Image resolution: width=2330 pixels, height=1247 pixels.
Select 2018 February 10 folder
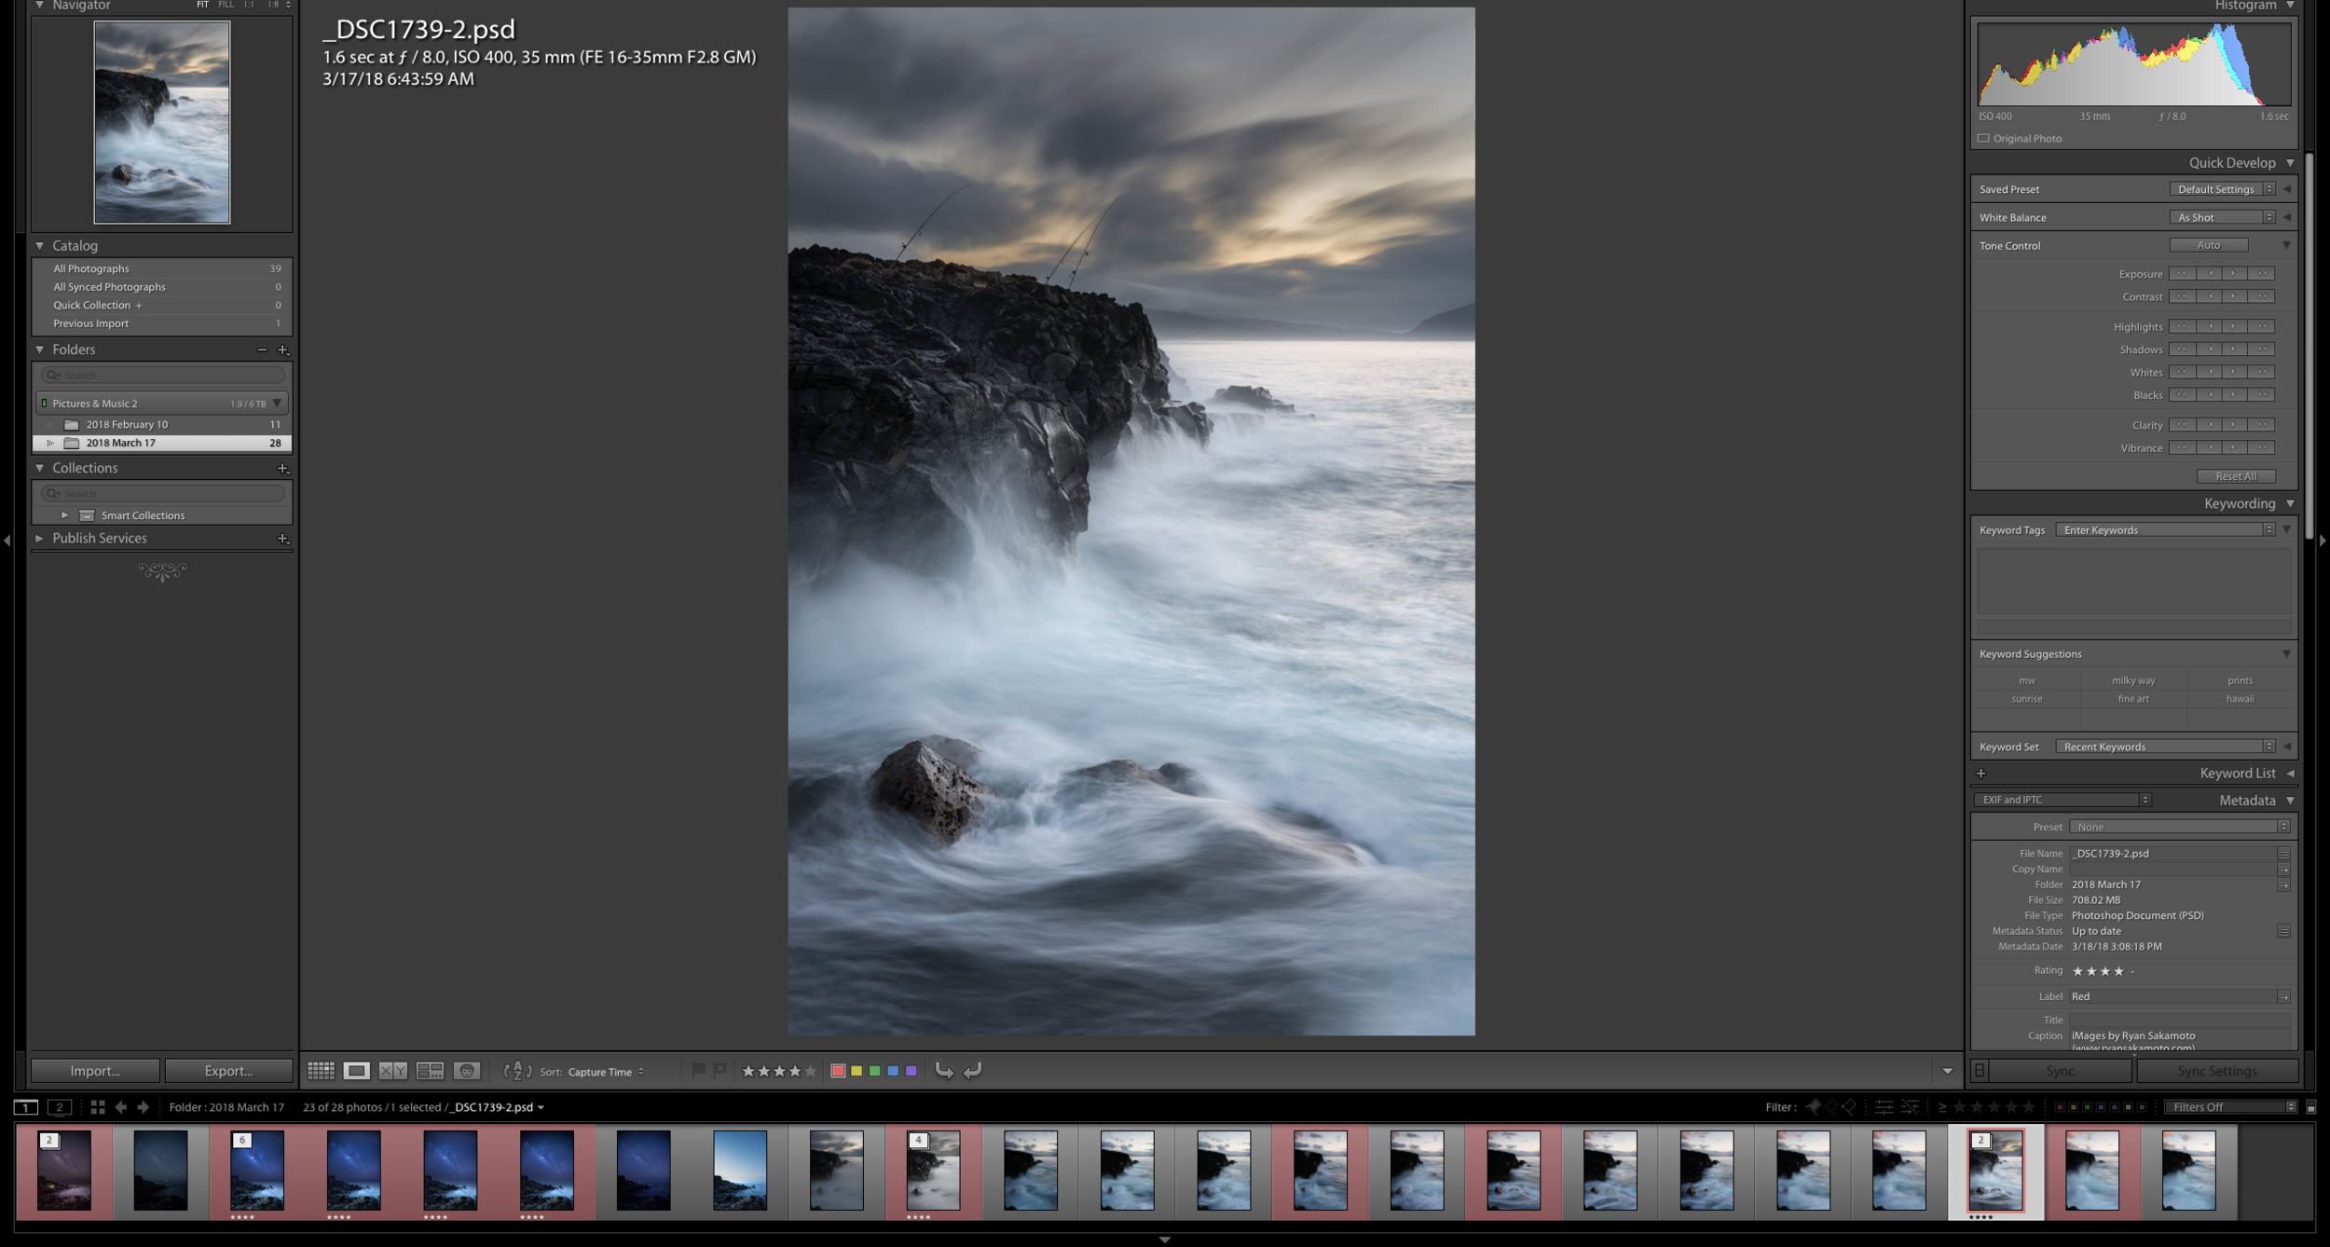[162, 424]
